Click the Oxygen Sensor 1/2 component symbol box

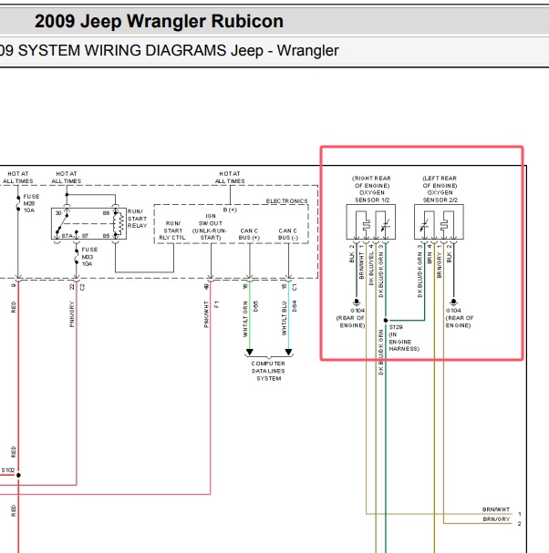370,221
